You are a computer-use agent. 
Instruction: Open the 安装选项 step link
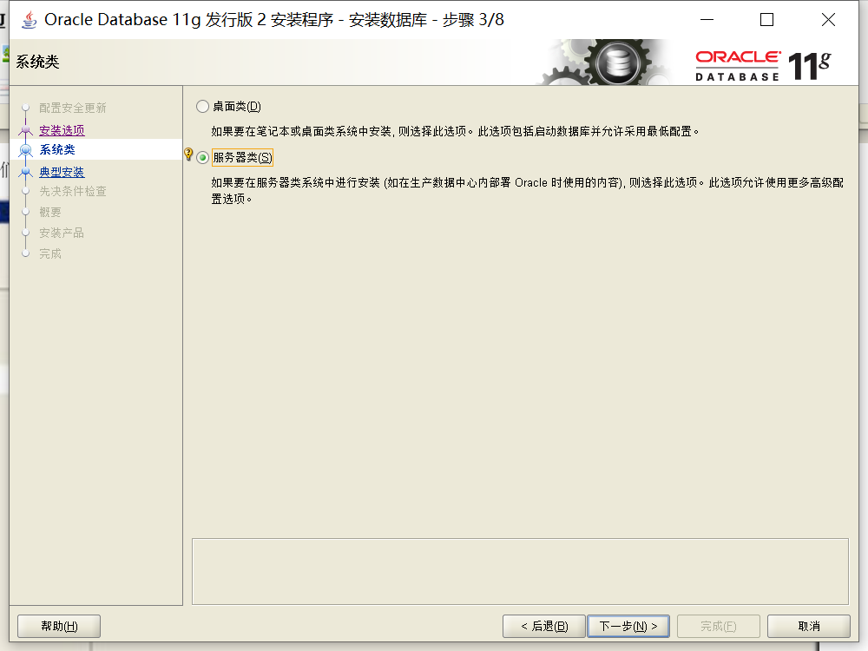62,130
